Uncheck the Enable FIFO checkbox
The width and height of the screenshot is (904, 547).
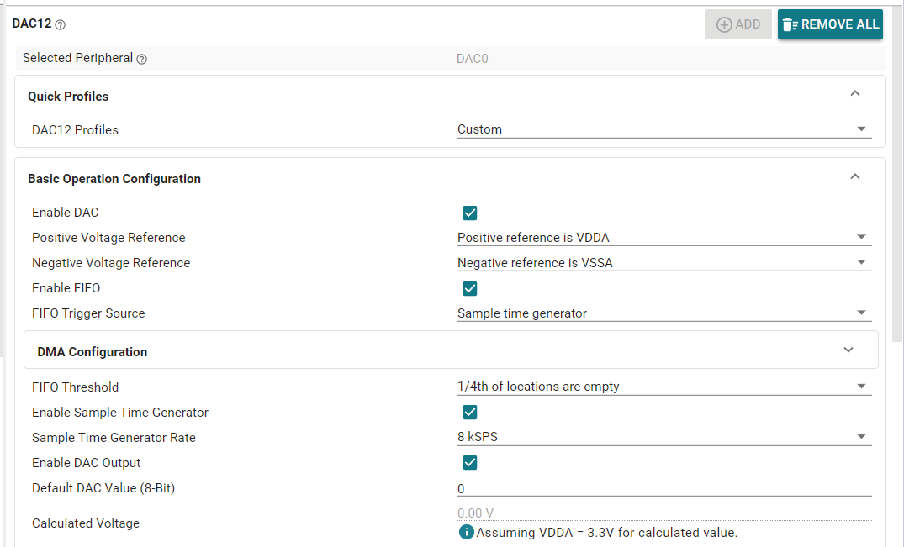[470, 289]
